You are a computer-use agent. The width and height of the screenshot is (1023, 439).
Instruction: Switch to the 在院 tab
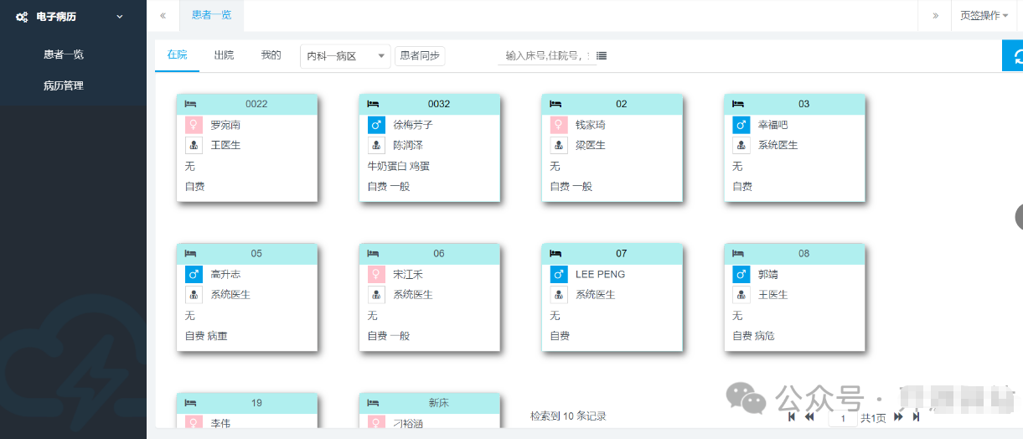point(177,54)
